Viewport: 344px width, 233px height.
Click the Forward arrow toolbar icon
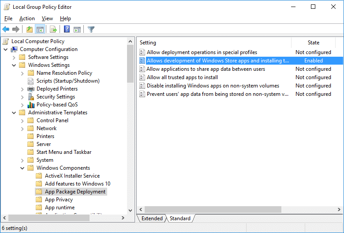pyautogui.click(x=16, y=29)
